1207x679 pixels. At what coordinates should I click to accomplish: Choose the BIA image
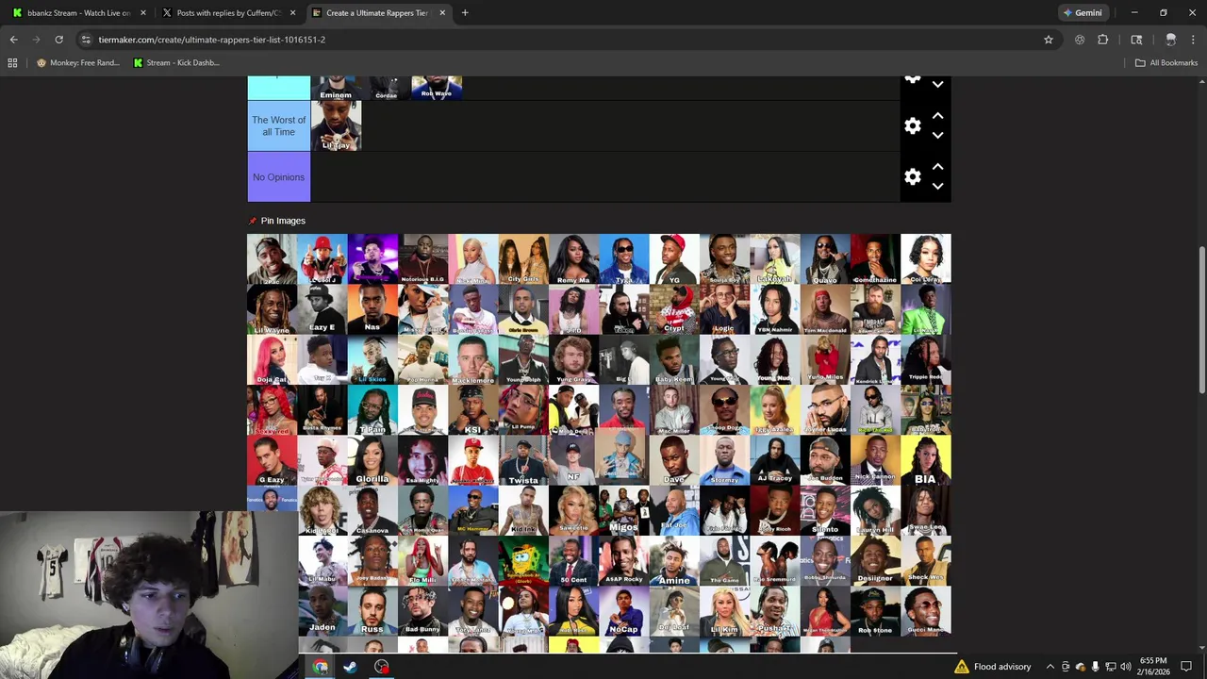coord(926,460)
